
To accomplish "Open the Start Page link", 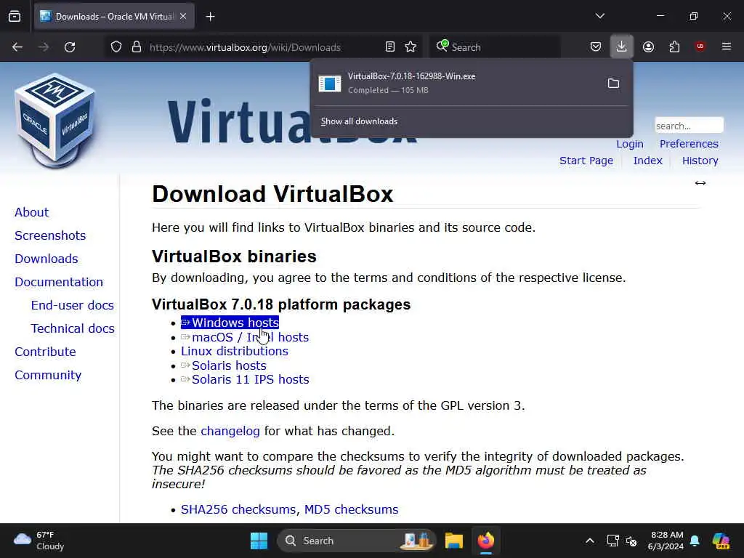I will (x=586, y=161).
